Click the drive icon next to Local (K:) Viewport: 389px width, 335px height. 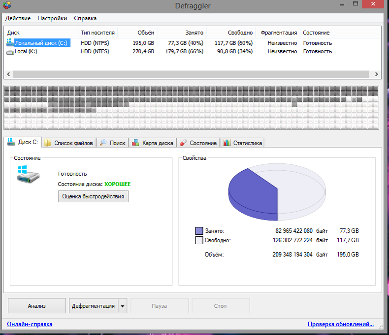coord(10,52)
